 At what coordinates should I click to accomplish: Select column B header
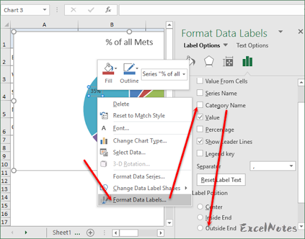[x=112, y=24]
